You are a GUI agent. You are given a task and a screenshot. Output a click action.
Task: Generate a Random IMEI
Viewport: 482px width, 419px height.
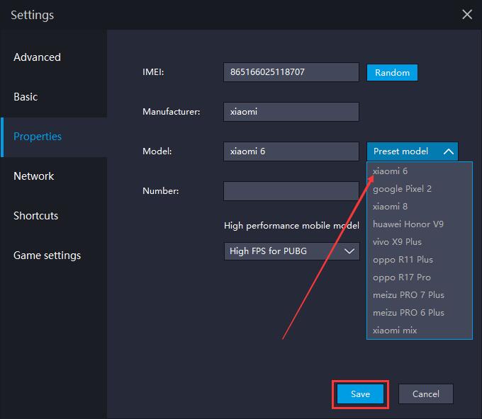tap(392, 72)
